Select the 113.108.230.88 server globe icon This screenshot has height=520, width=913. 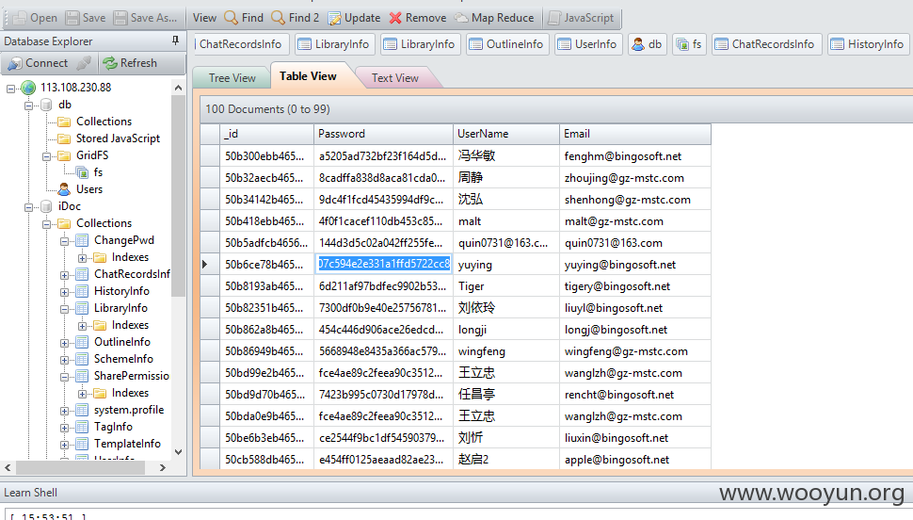click(x=28, y=88)
